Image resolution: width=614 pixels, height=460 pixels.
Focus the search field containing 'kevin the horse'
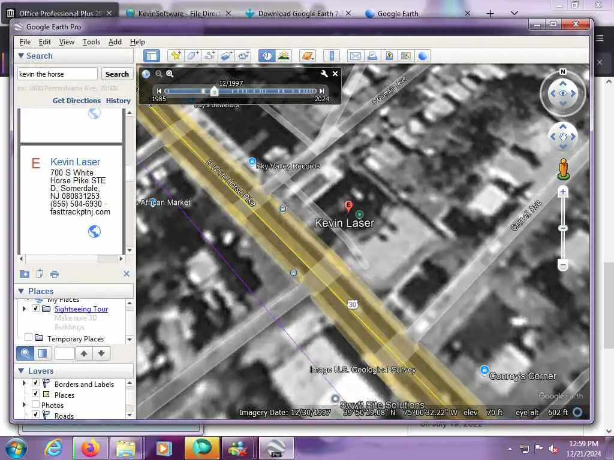[x=57, y=74]
